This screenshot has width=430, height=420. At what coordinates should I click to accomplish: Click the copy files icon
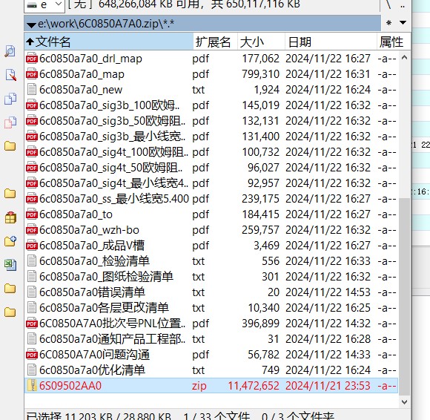click(x=10, y=99)
